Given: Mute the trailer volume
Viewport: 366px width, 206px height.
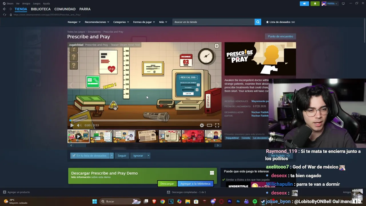Looking at the screenshot, I should coord(79,125).
